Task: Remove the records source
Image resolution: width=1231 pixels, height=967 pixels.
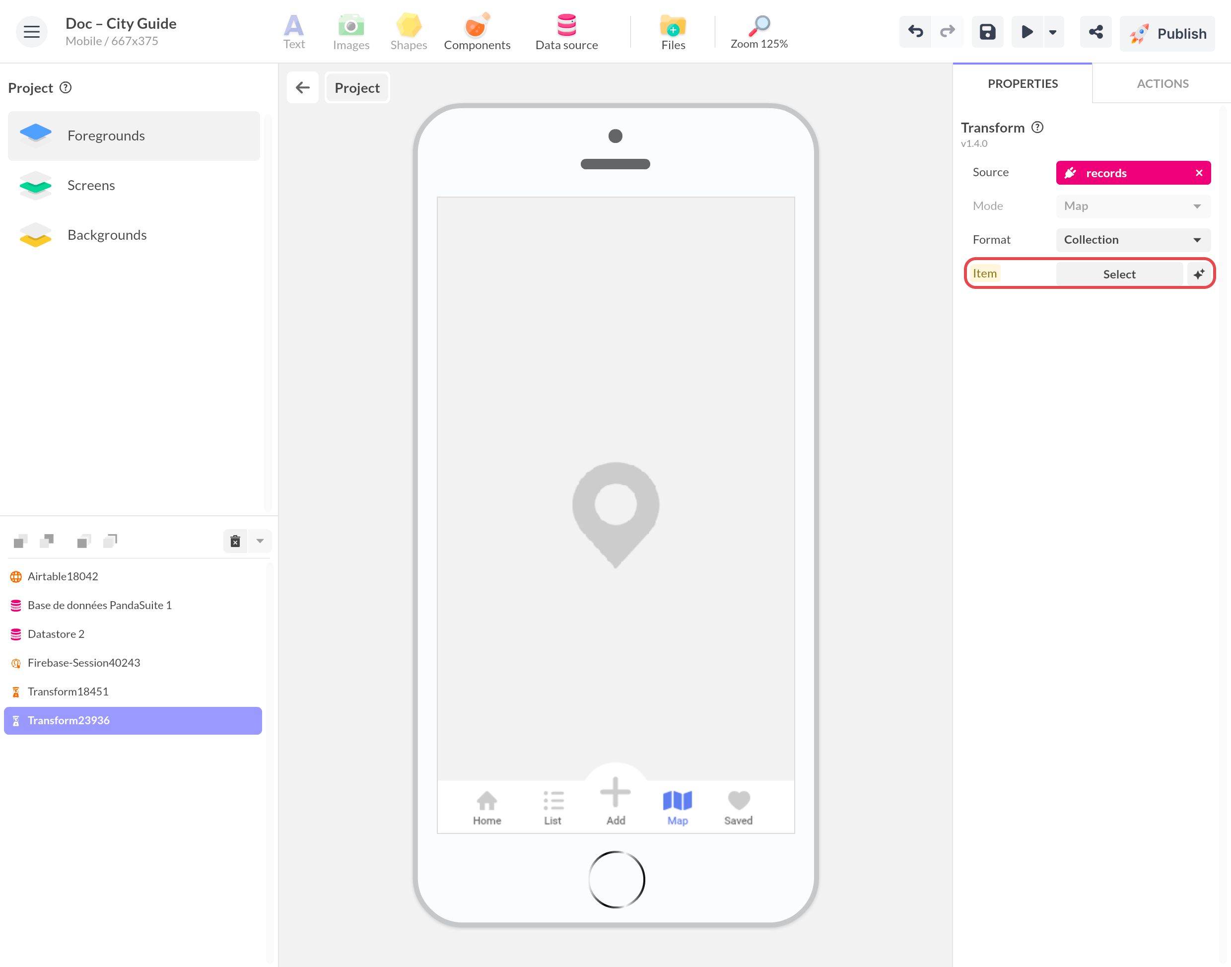Action: click(x=1199, y=173)
